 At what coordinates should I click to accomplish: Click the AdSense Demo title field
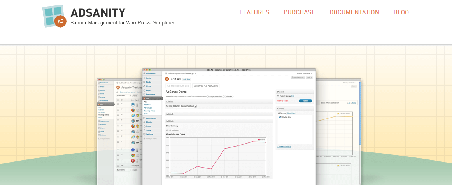(219, 92)
